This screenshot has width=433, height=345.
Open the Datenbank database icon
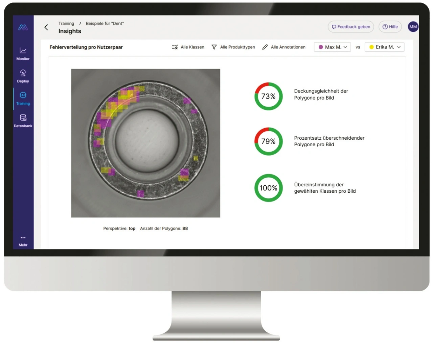[x=23, y=118]
